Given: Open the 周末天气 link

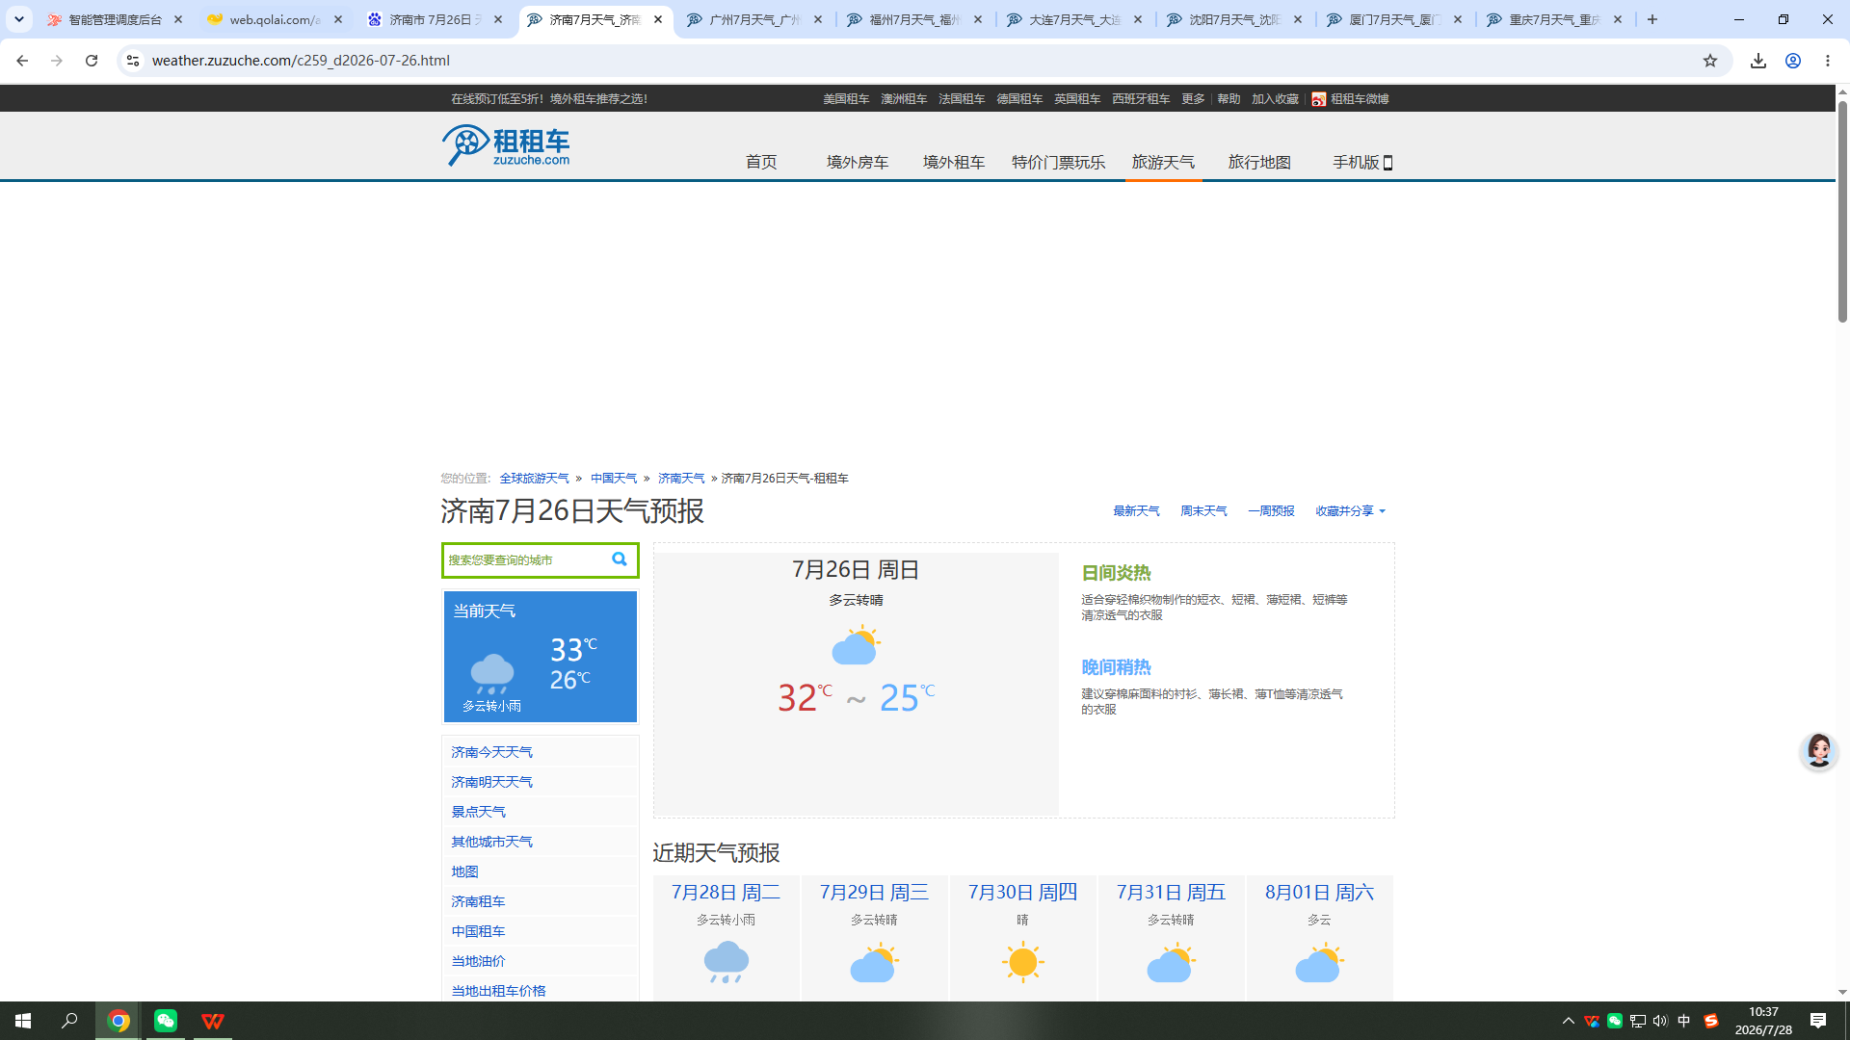Looking at the screenshot, I should [1203, 511].
